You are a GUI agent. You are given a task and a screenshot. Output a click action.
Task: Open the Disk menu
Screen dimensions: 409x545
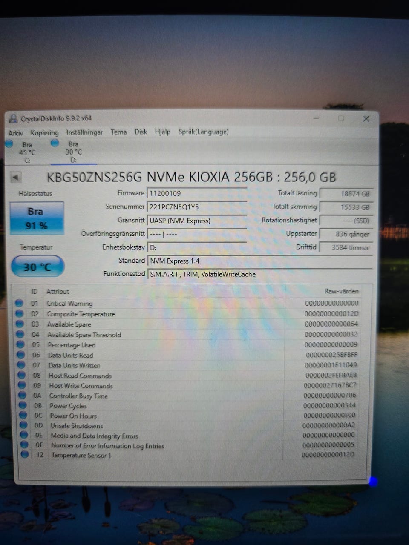(x=141, y=132)
